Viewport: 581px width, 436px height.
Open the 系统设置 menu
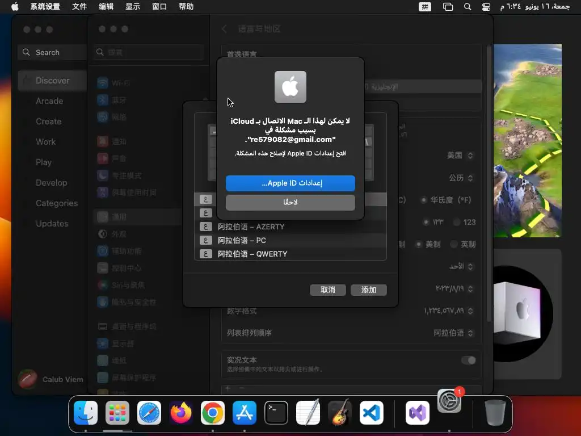pos(45,7)
